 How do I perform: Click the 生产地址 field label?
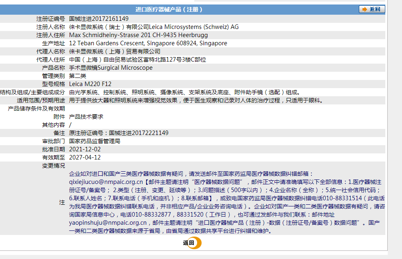pyautogui.click(x=54, y=43)
